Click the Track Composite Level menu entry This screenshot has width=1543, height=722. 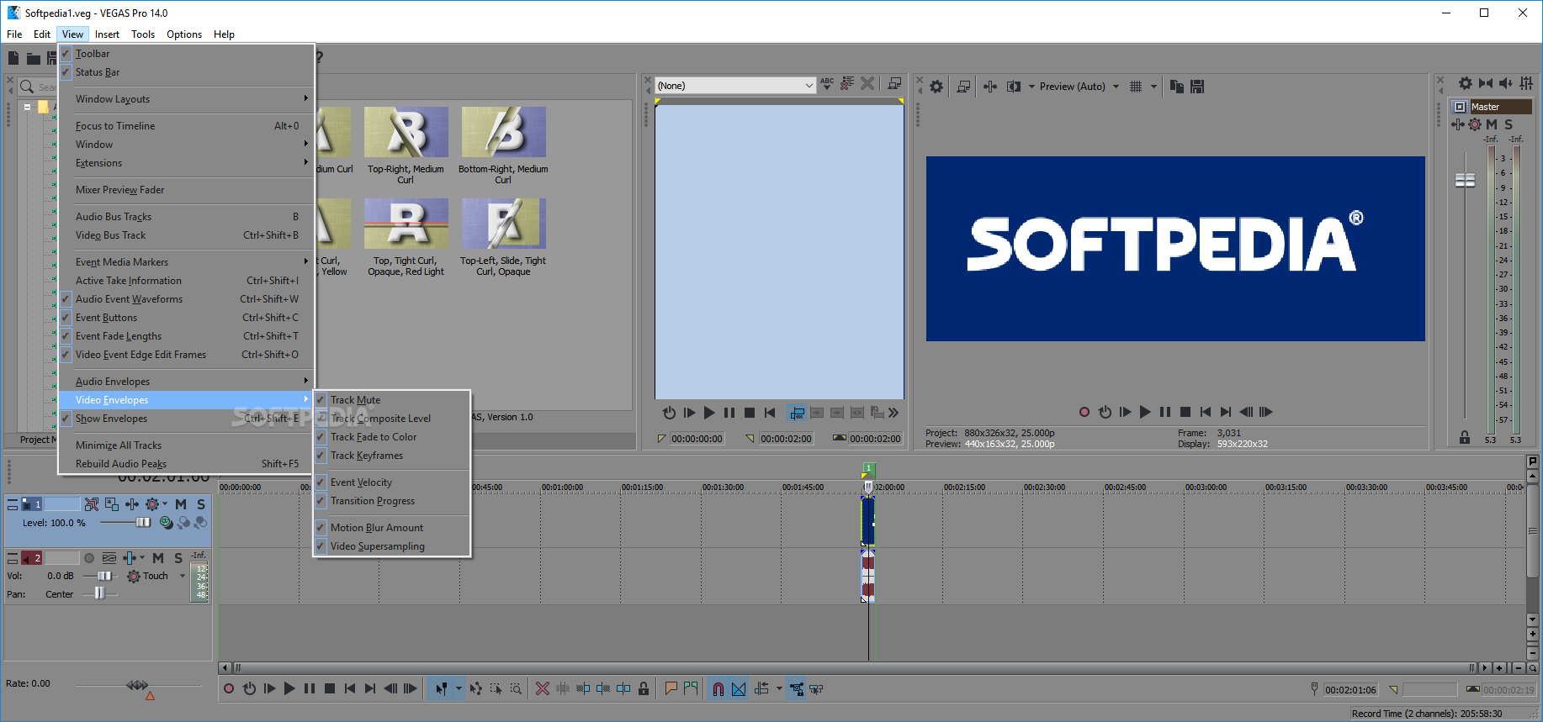pyautogui.click(x=391, y=419)
